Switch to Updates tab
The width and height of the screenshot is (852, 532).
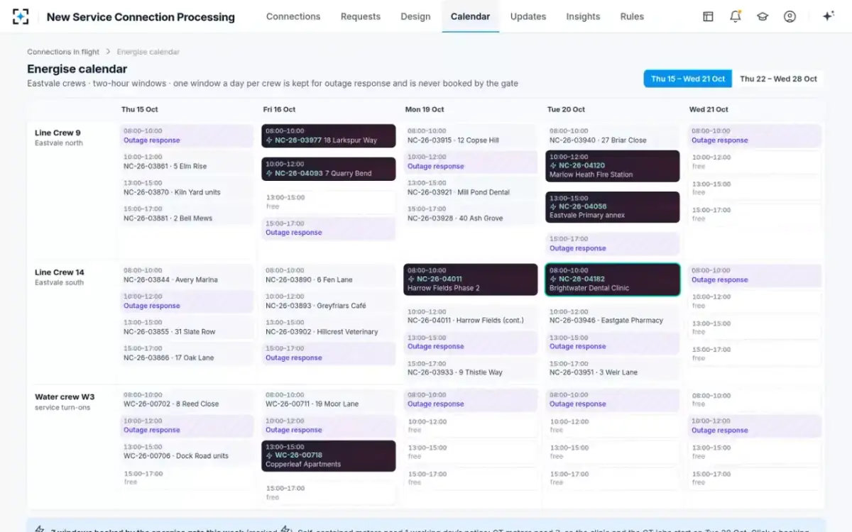point(528,16)
